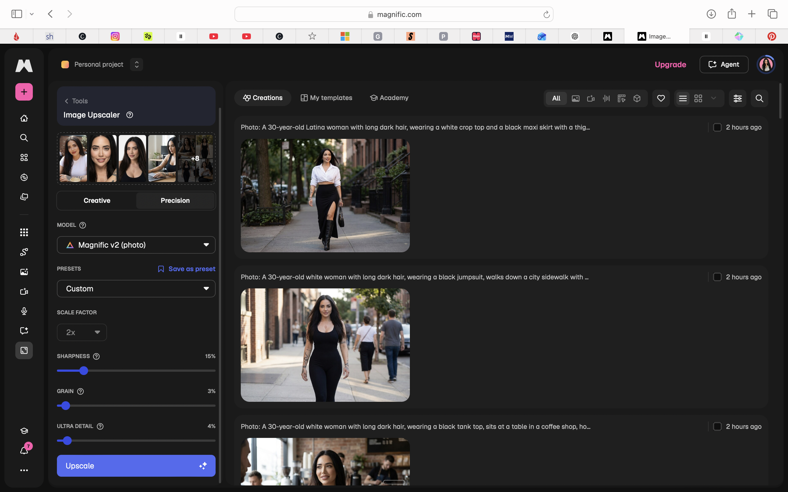The width and height of the screenshot is (788, 492).
Task: Click the Safari back button
Action: [x=50, y=14]
